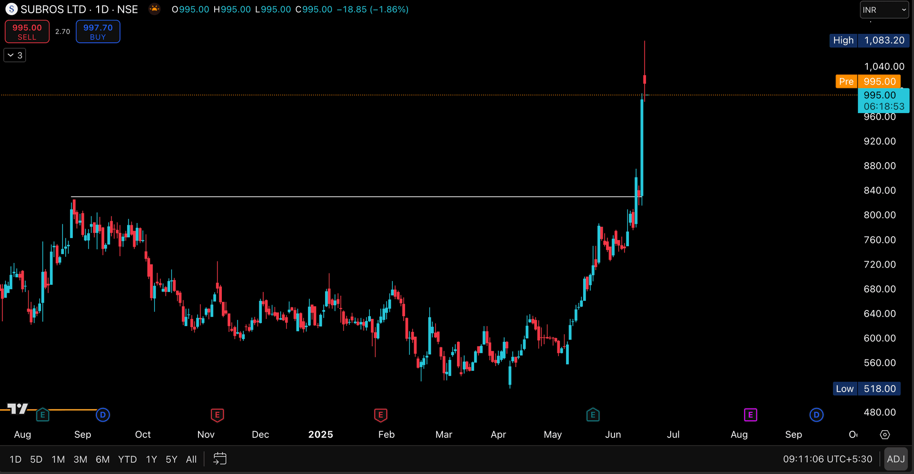Select the 1M time range

coord(58,459)
